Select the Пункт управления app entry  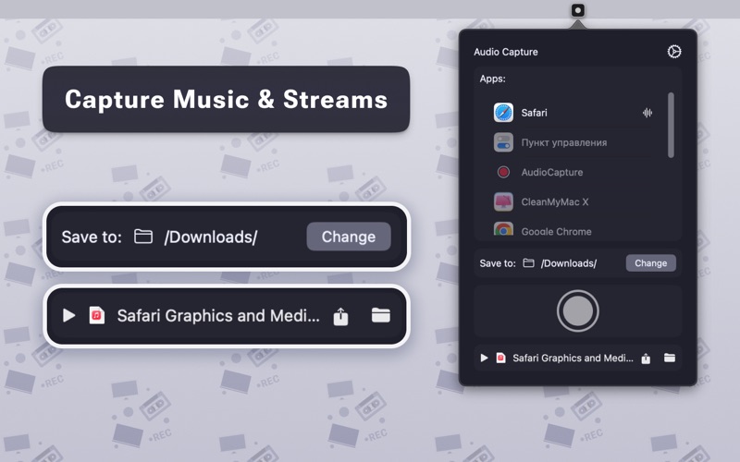563,142
